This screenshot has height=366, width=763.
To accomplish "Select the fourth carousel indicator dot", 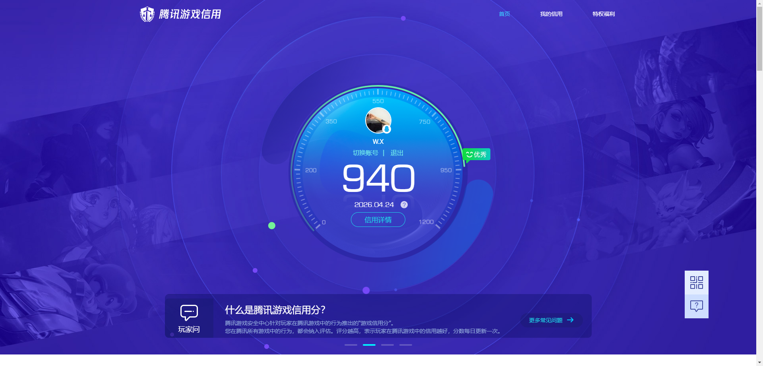I will pos(405,345).
